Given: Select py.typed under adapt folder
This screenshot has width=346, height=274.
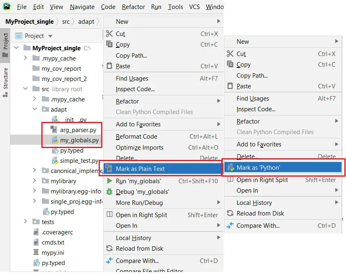Looking at the screenshot, I should (72, 150).
